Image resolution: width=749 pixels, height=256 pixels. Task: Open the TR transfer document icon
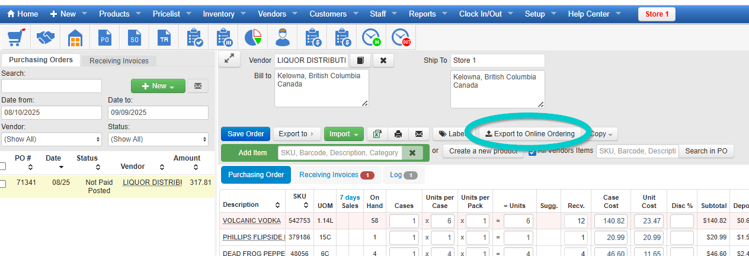(164, 38)
